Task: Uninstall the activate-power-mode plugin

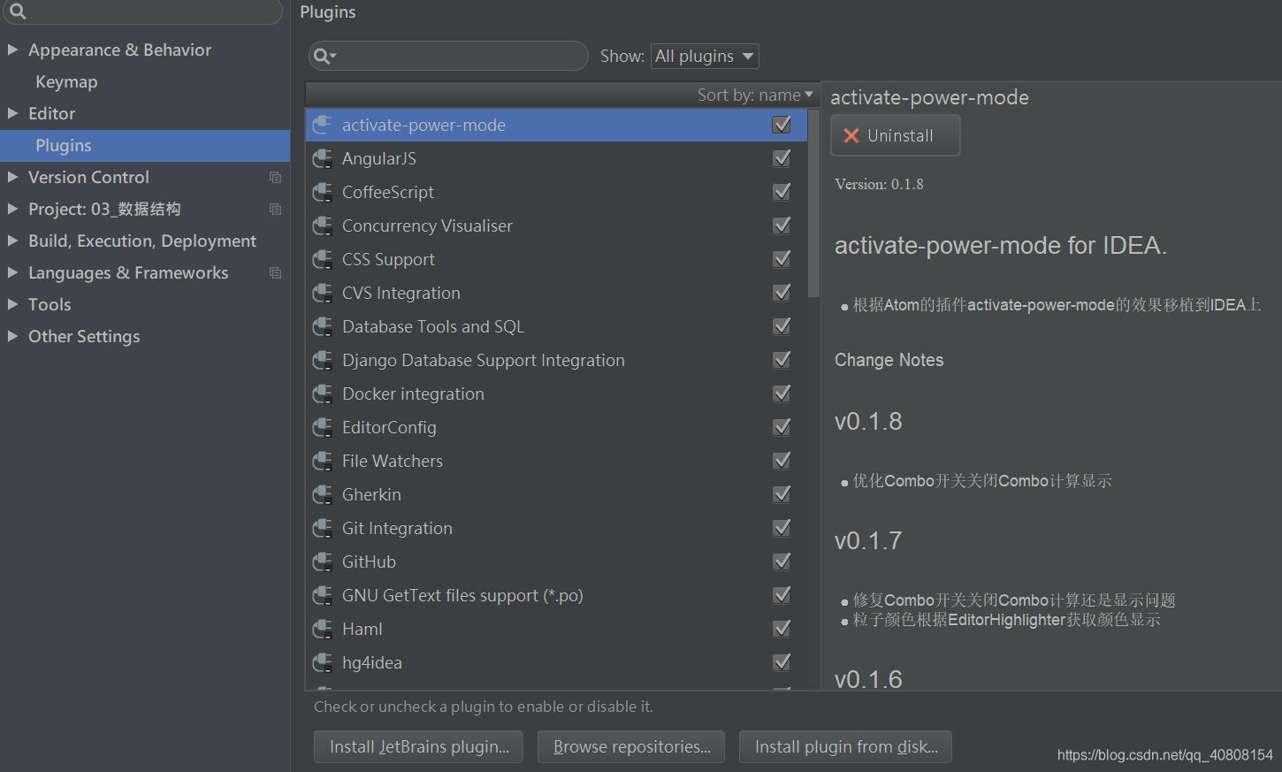Action: coord(895,135)
